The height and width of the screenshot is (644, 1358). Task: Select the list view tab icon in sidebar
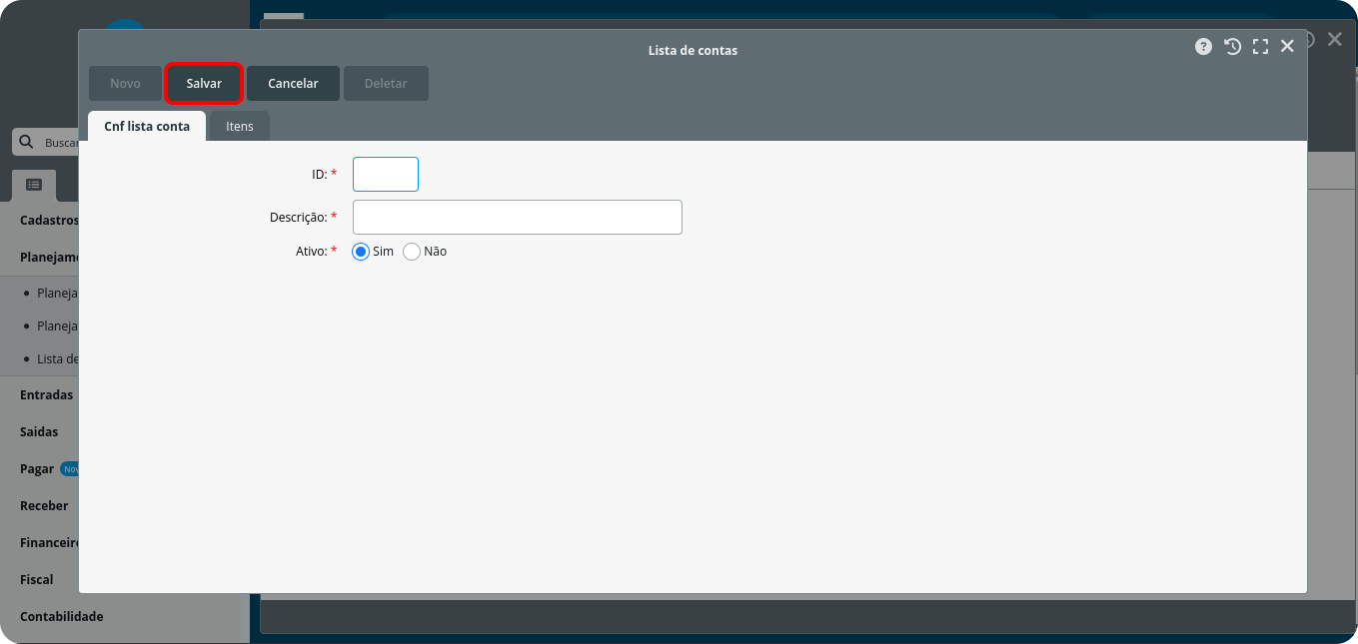coord(34,185)
